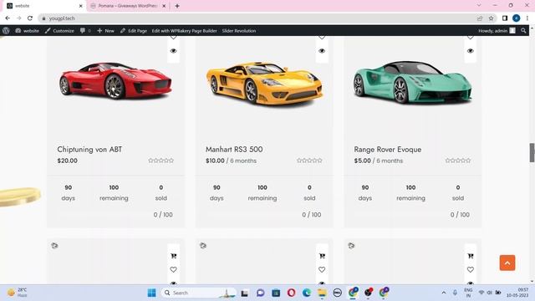535x301 pixels.
Task: Click the red Chiptuning von ABT car image
Action: pos(115,80)
